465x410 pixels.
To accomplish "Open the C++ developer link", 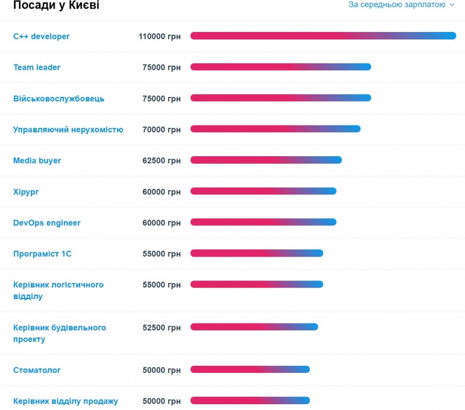I will pos(41,36).
